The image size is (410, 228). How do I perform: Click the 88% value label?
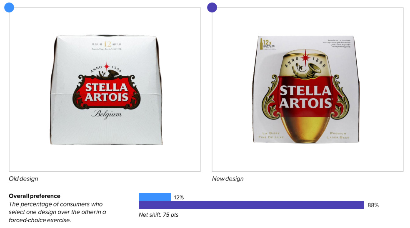coord(373,205)
